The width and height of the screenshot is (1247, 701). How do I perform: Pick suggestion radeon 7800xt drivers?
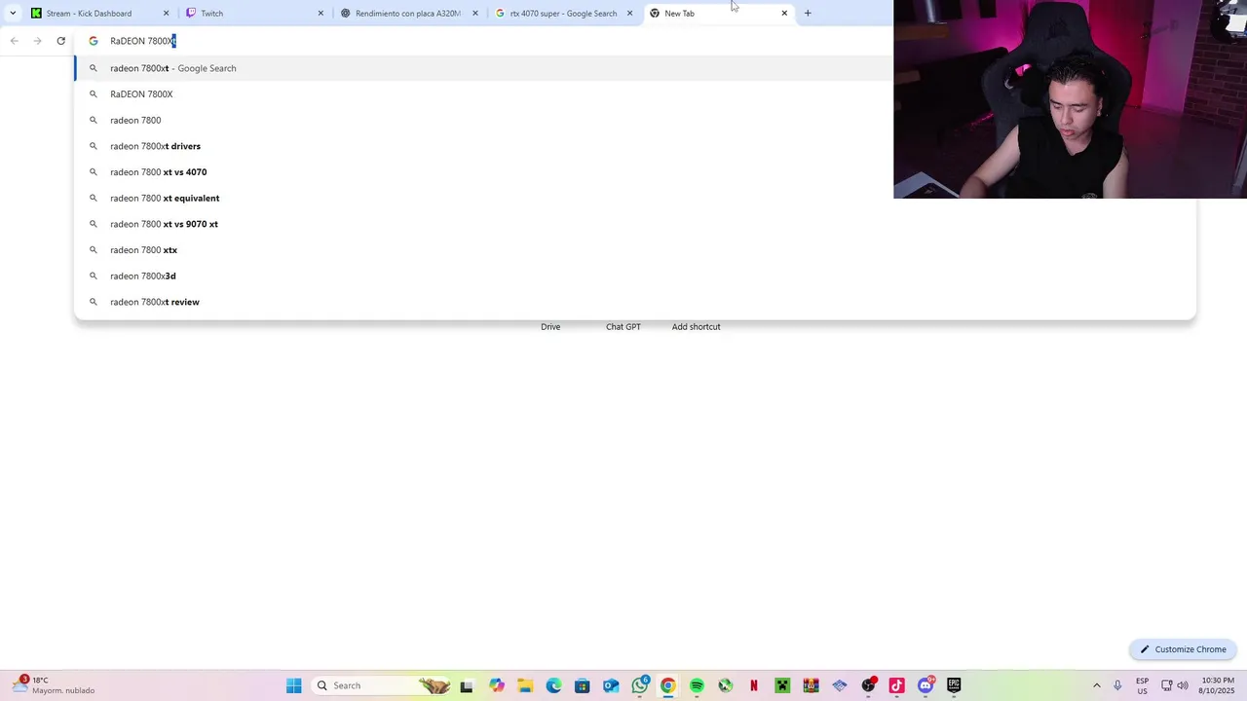click(634, 146)
